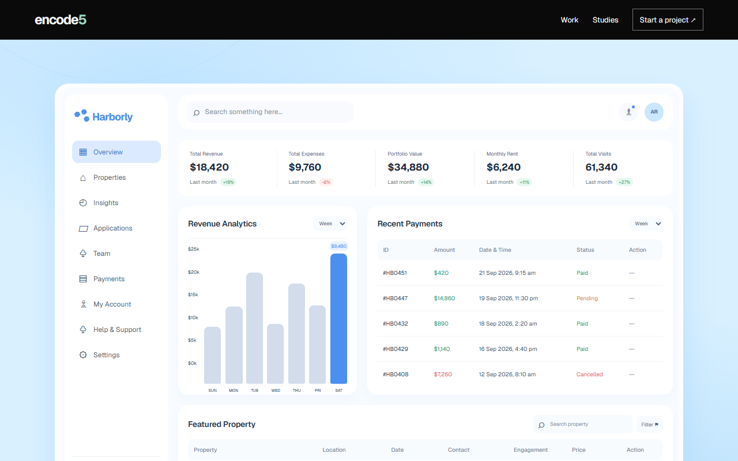Screen dimensions: 738x461
Task: Click the AR user avatar
Action: click(654, 112)
